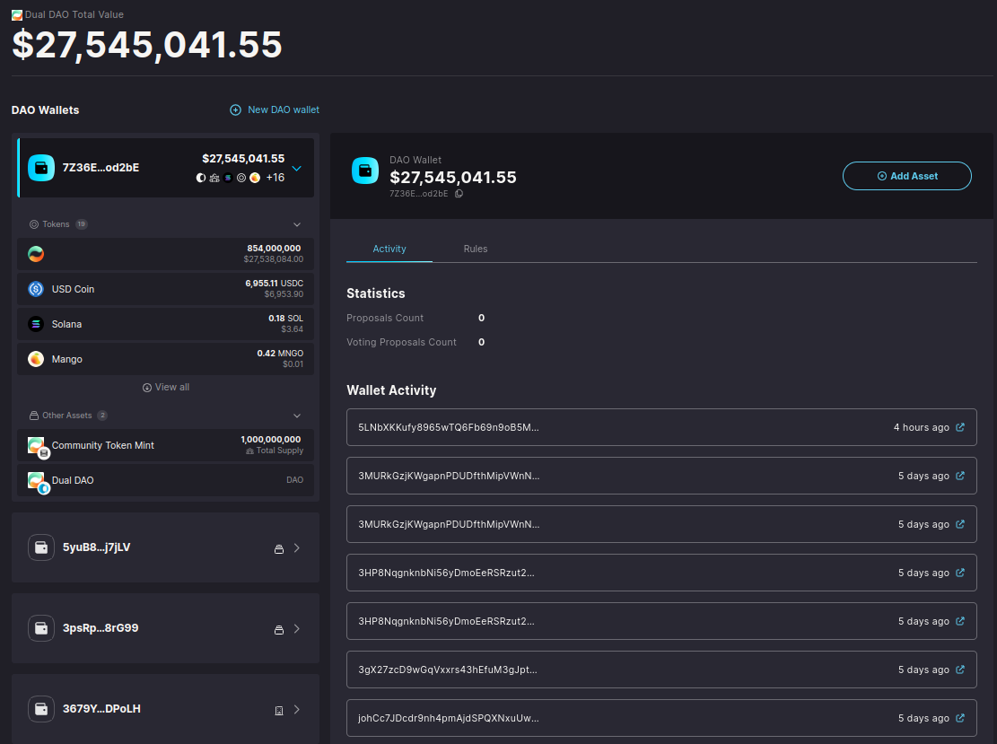997x744 pixels.
Task: Click the Dual DAO logo beside Total Value
Action: click(x=17, y=14)
